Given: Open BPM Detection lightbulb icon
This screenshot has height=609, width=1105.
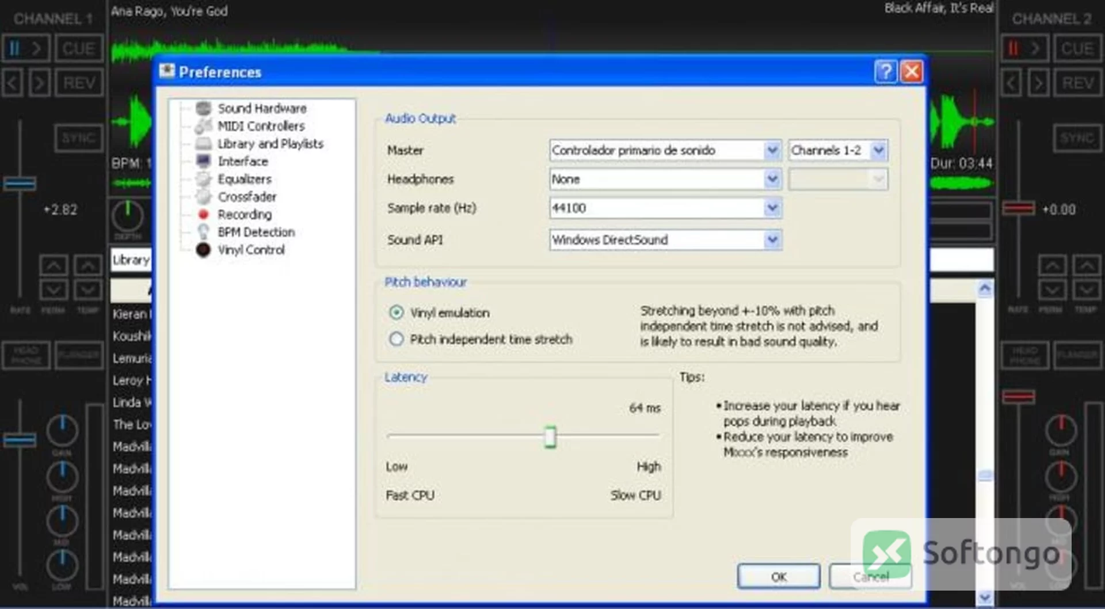Looking at the screenshot, I should click(x=203, y=232).
